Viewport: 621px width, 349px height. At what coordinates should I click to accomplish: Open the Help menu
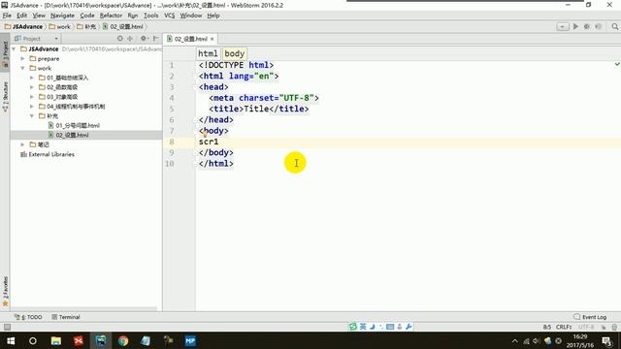213,16
